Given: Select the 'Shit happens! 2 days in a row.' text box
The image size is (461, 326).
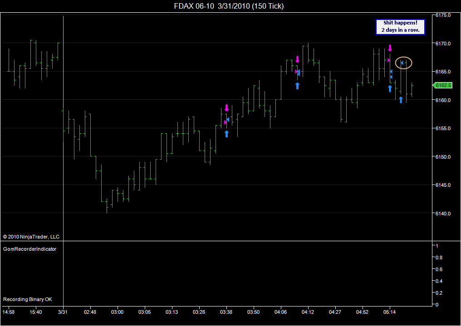Looking at the screenshot, I should (x=400, y=27).
